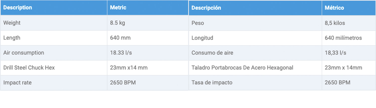This screenshot has height=108, width=376.
Task: Select the "640 mm" value cell
Action: pyautogui.click(x=120, y=38)
